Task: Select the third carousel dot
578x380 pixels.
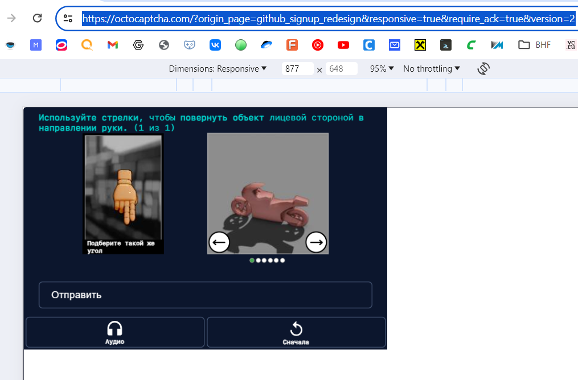Action: 264,260
